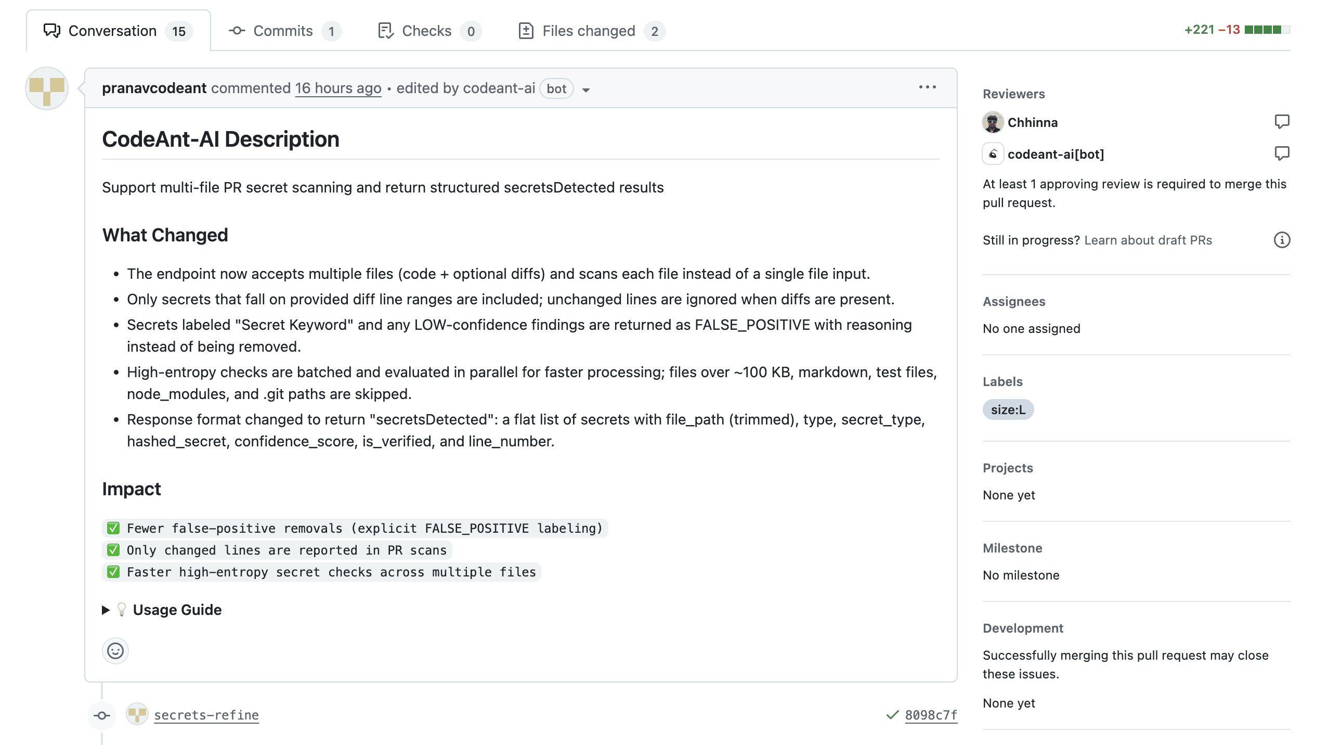Open the 8098c7f commit hash link
Screen dimensions: 1328x745
(931, 715)
